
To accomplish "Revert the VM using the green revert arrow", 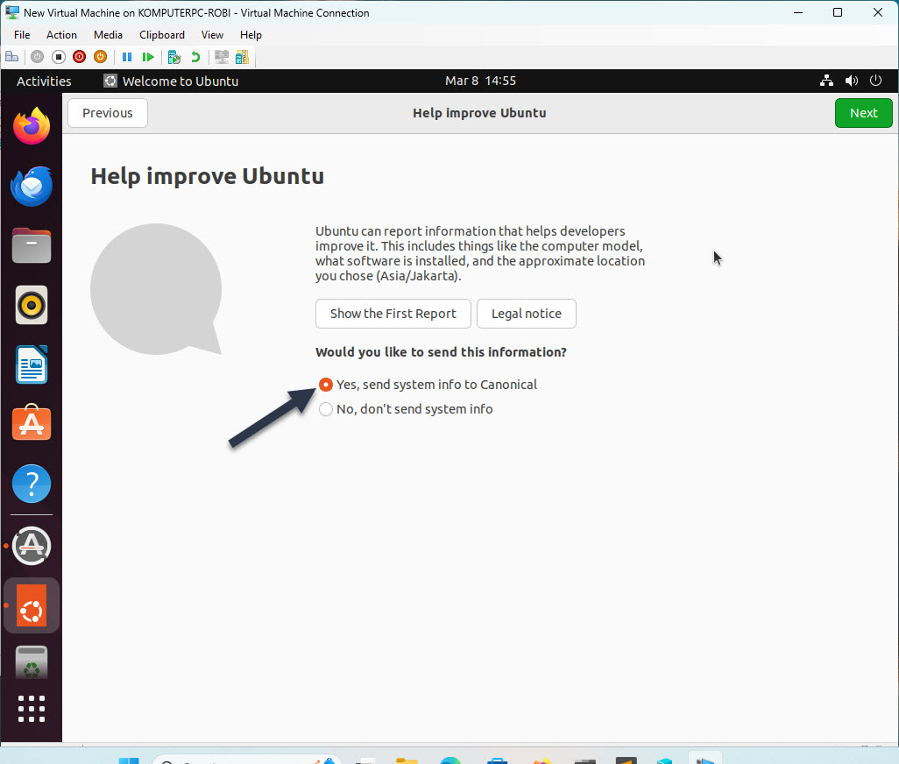I will click(x=195, y=56).
